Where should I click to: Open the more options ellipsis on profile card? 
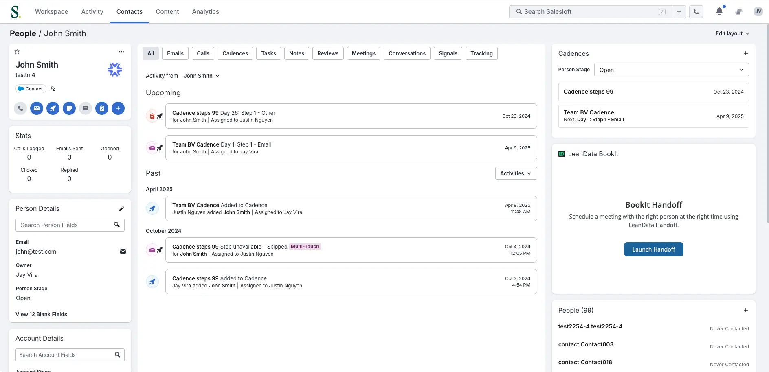[121, 52]
